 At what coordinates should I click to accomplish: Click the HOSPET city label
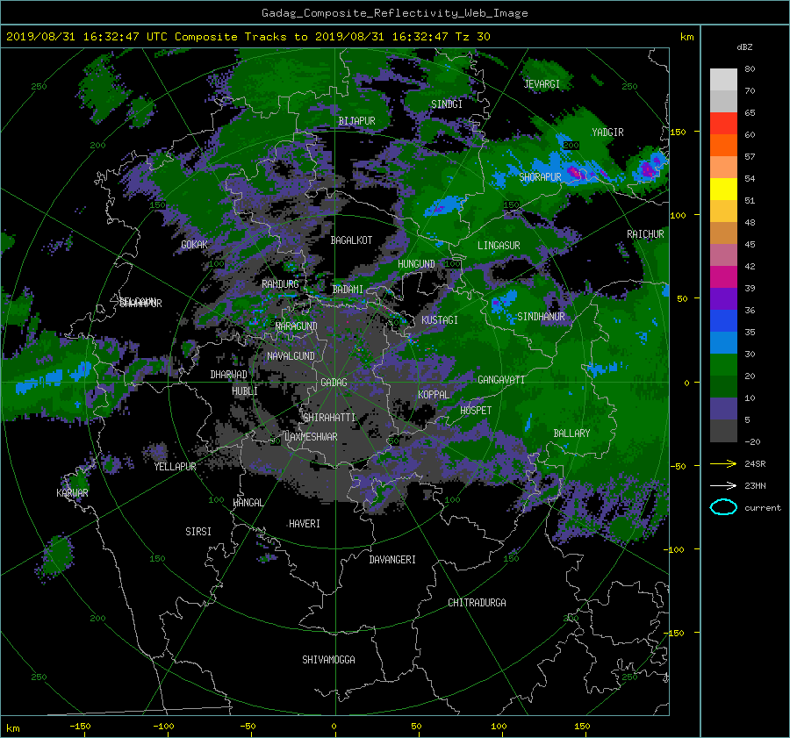tap(476, 411)
